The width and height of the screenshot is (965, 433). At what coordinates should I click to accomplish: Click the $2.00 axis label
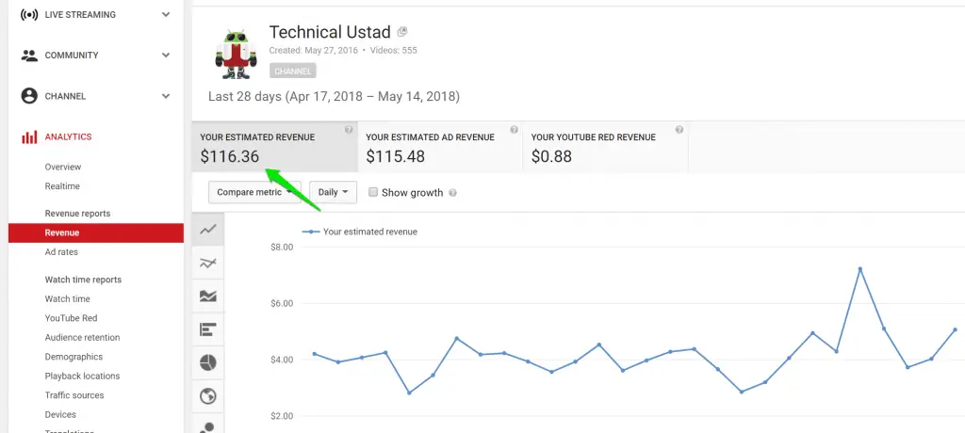coord(282,416)
